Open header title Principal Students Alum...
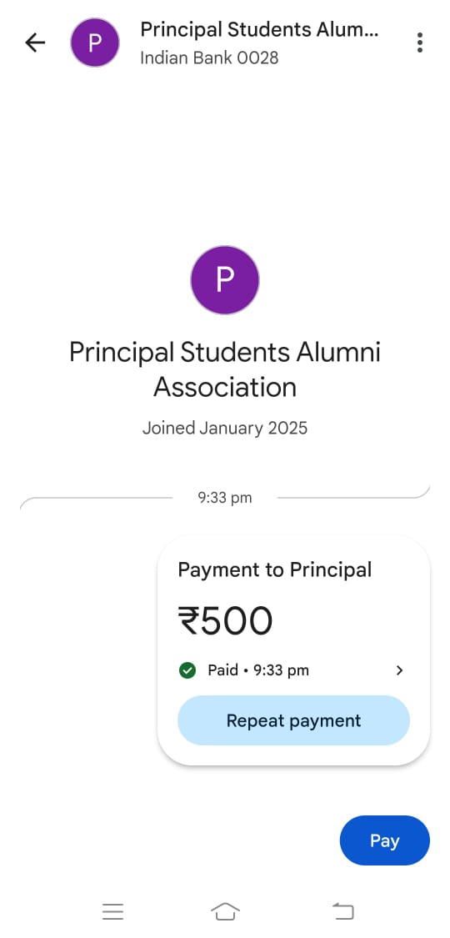Viewport: 450px width, 938px height. (x=259, y=29)
